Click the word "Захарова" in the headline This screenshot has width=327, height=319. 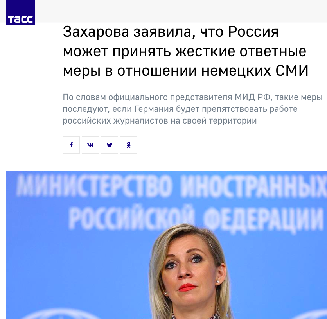click(x=96, y=32)
